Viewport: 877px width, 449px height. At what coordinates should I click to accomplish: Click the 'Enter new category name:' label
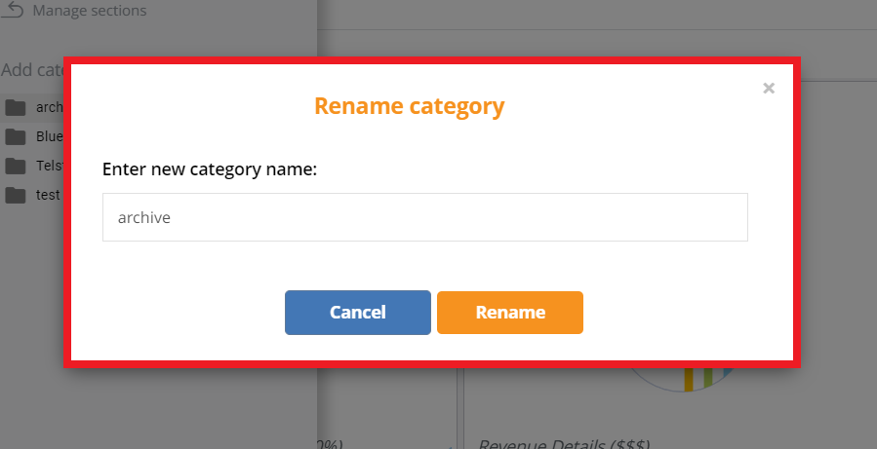210,169
